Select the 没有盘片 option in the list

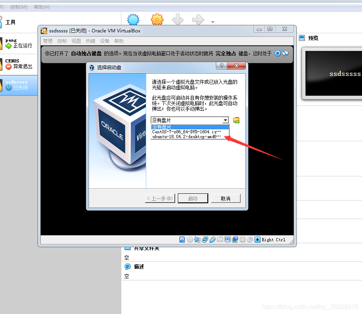[x=190, y=127]
